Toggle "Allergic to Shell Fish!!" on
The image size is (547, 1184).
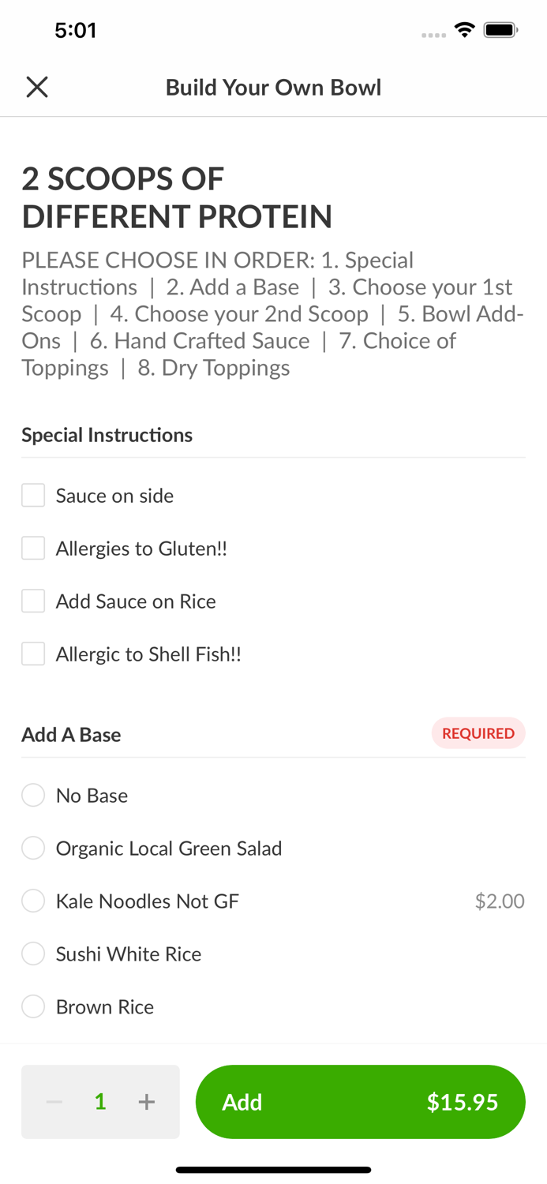pyautogui.click(x=32, y=654)
